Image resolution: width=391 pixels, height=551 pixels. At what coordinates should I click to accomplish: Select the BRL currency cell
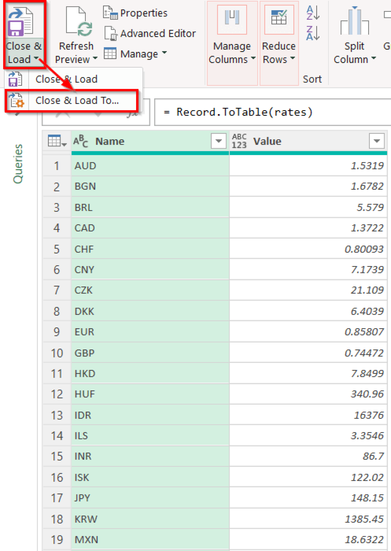[150, 207]
